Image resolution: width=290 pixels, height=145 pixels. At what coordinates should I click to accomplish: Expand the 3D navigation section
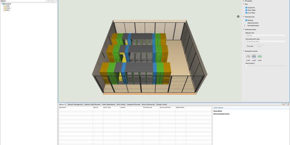pos(244,1)
